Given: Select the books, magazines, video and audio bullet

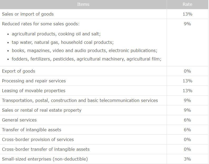Looking at the screenshot, I should pyautogui.click(x=84, y=50).
